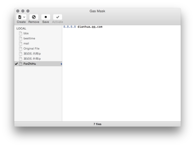Click the LOCAL section header
Viewport: 195px width, 147px height.
[21, 28]
